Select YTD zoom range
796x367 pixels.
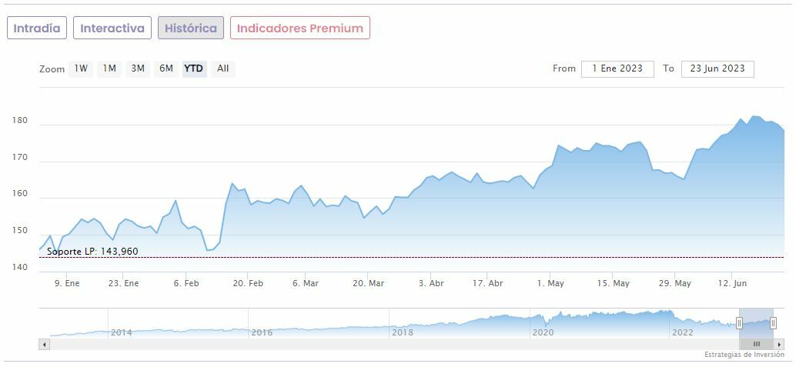tap(194, 68)
